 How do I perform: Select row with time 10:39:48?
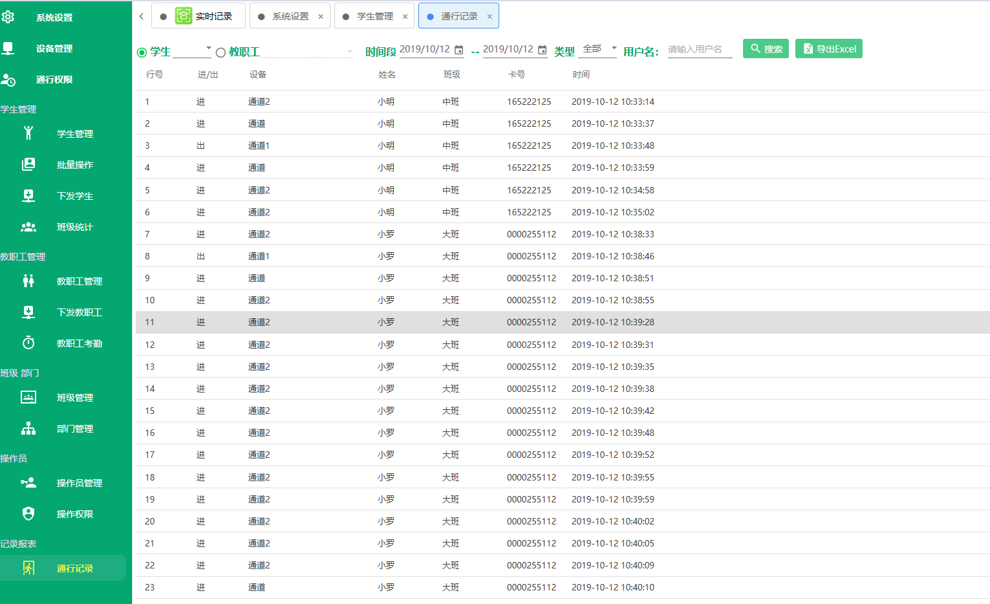[563, 433]
